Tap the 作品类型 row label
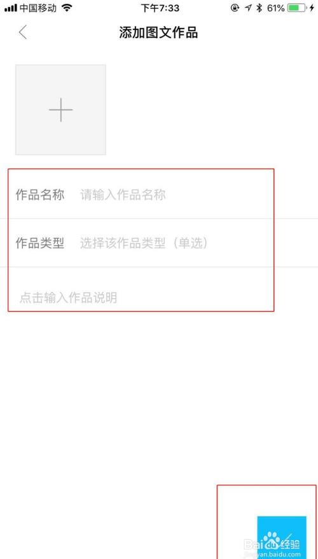318x559 pixels. [x=40, y=244]
